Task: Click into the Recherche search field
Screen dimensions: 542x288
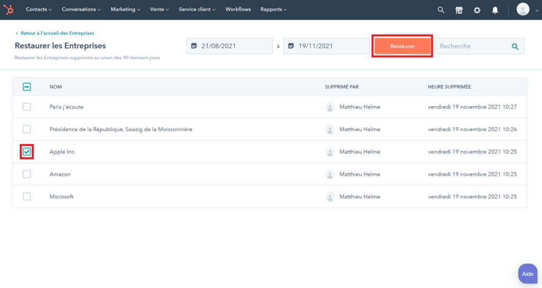Action: pos(480,46)
